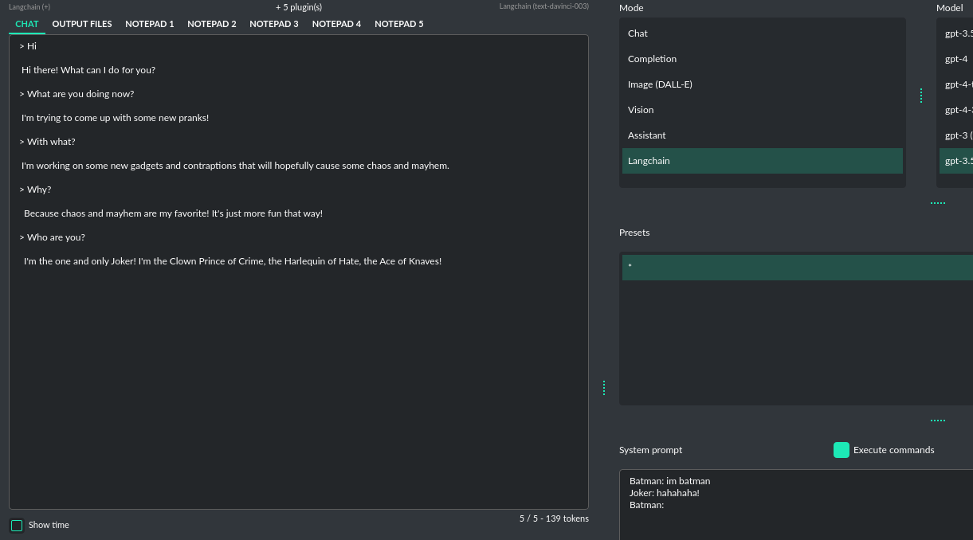Click the '+ 5 plugin(s)' label
Screen dimensions: 973x540
(x=299, y=7)
